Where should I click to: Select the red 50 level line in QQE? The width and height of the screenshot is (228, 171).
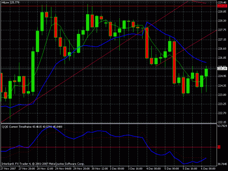click(109, 147)
